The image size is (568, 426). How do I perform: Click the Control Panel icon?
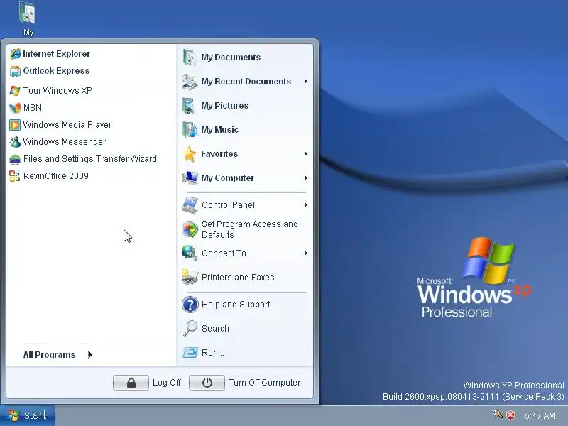pyautogui.click(x=190, y=205)
